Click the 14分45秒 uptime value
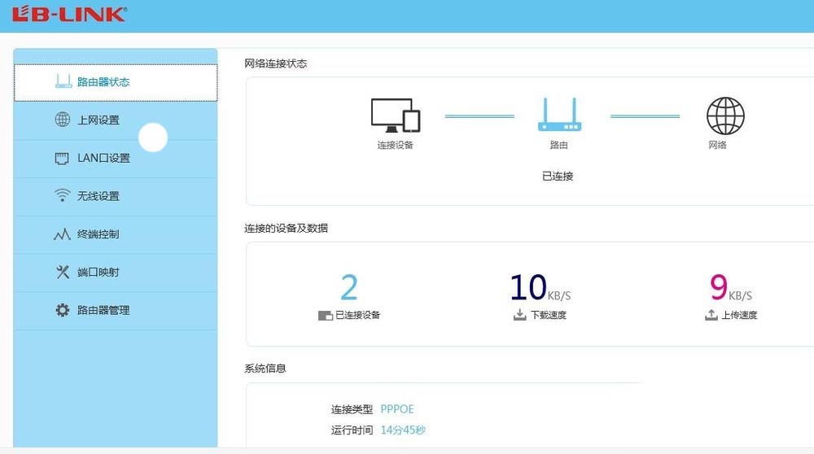 pos(403,430)
